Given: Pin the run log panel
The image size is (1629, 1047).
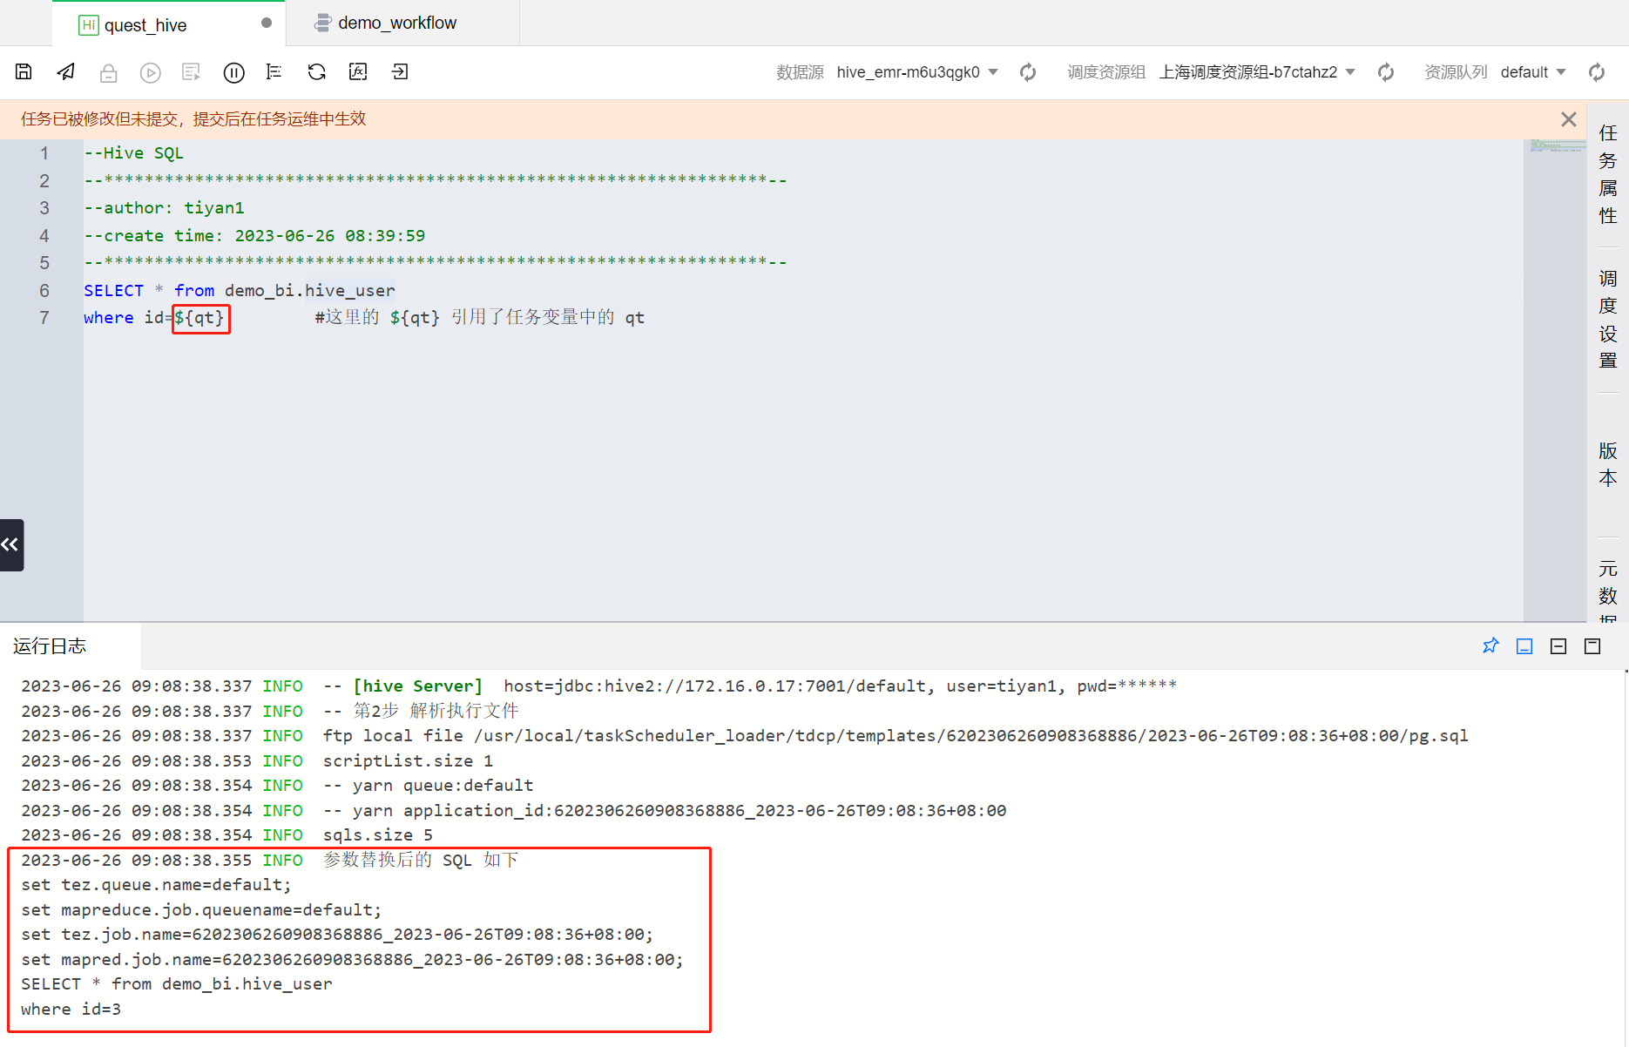Looking at the screenshot, I should pyautogui.click(x=1490, y=646).
